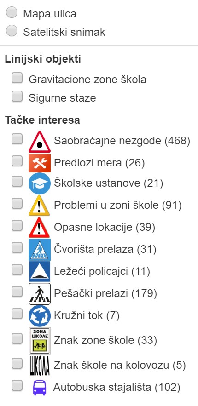Enable the Gravitacione zone škola checkbox
198x406 pixels.
[x=17, y=78]
